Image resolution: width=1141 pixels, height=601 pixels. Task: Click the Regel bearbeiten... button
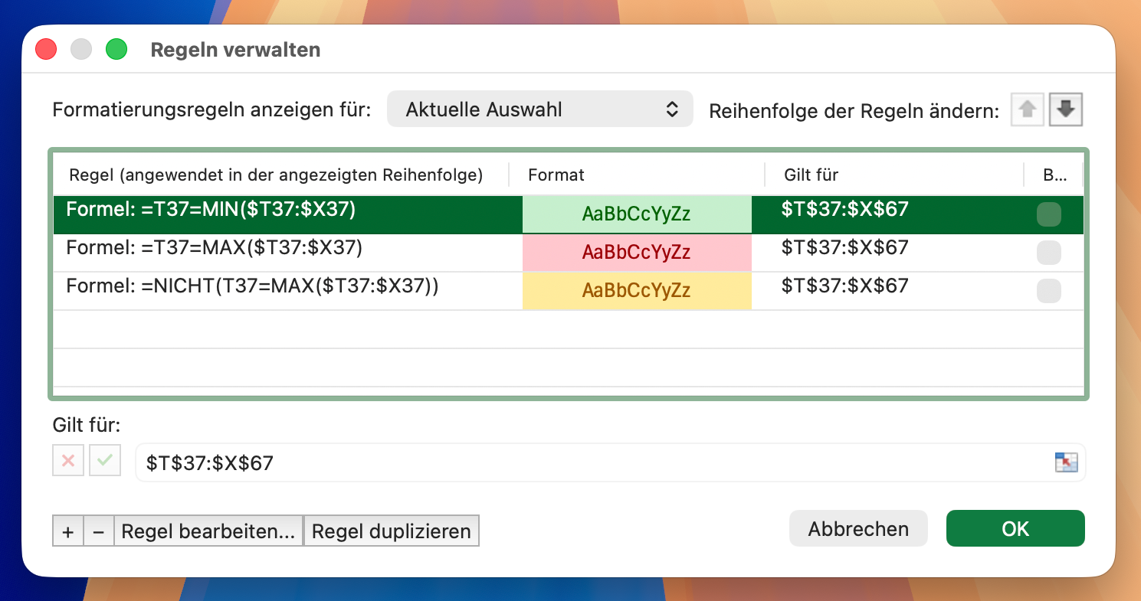click(x=208, y=531)
